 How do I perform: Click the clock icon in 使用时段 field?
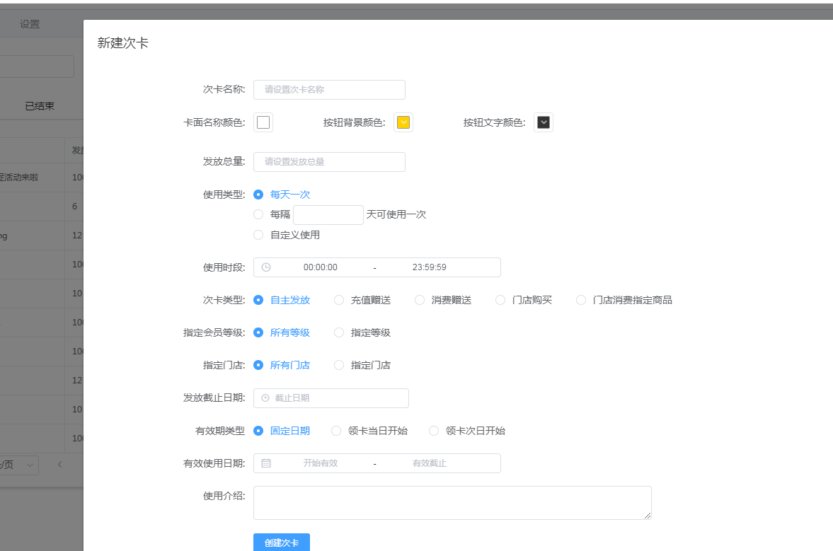click(x=266, y=267)
